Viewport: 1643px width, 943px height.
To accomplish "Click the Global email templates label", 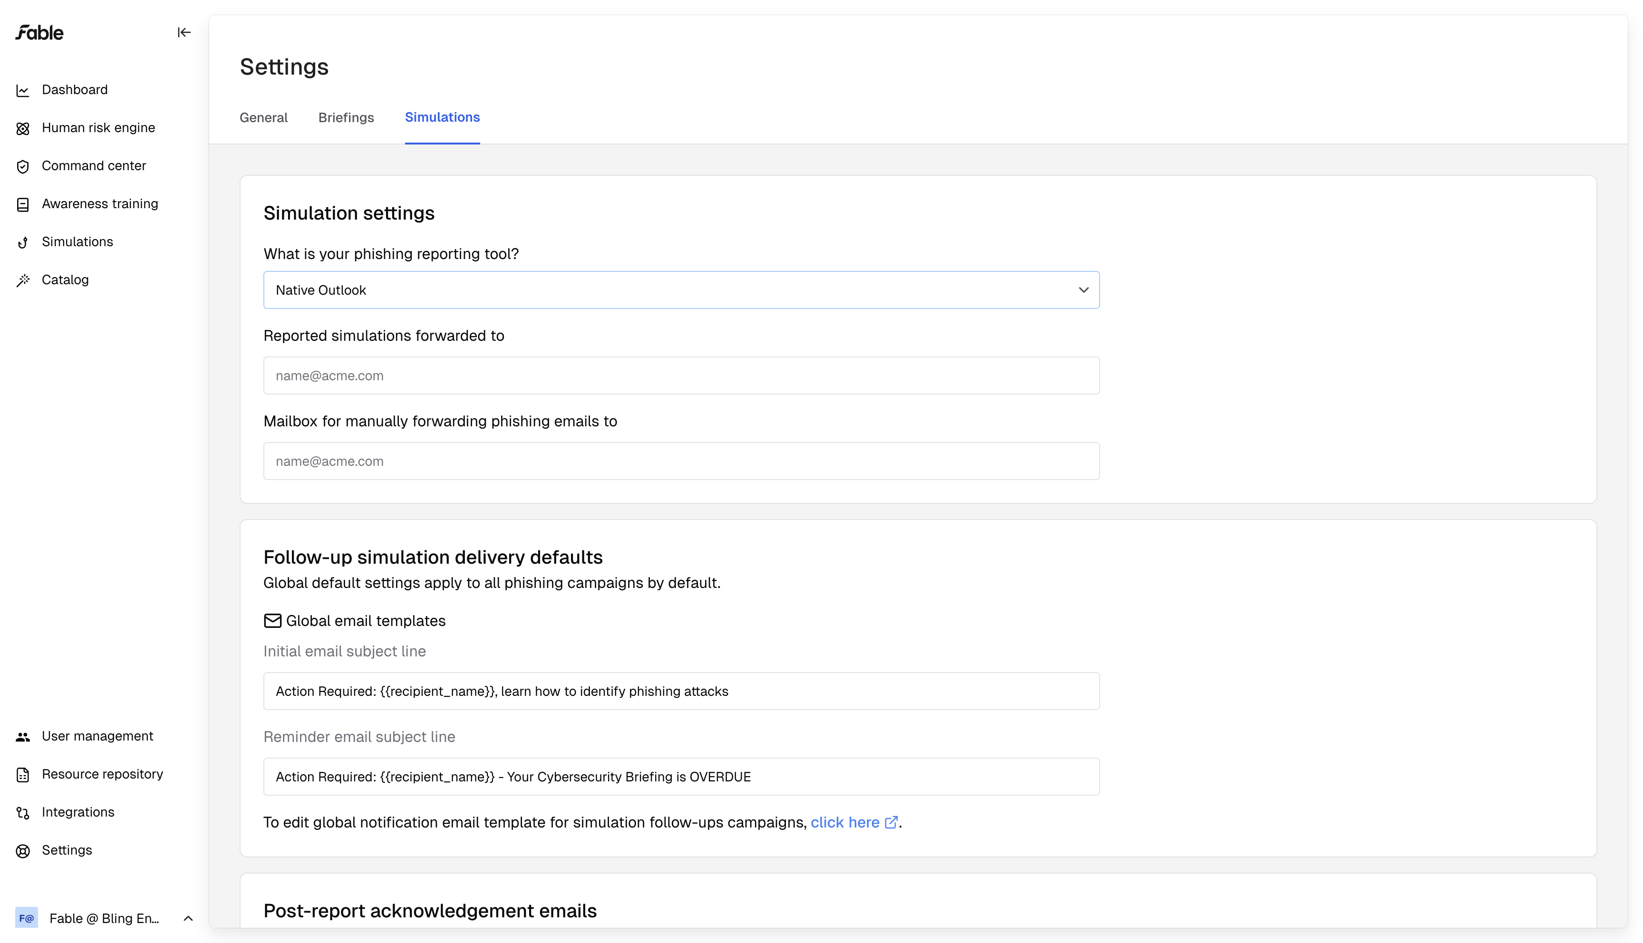I will tap(366, 621).
